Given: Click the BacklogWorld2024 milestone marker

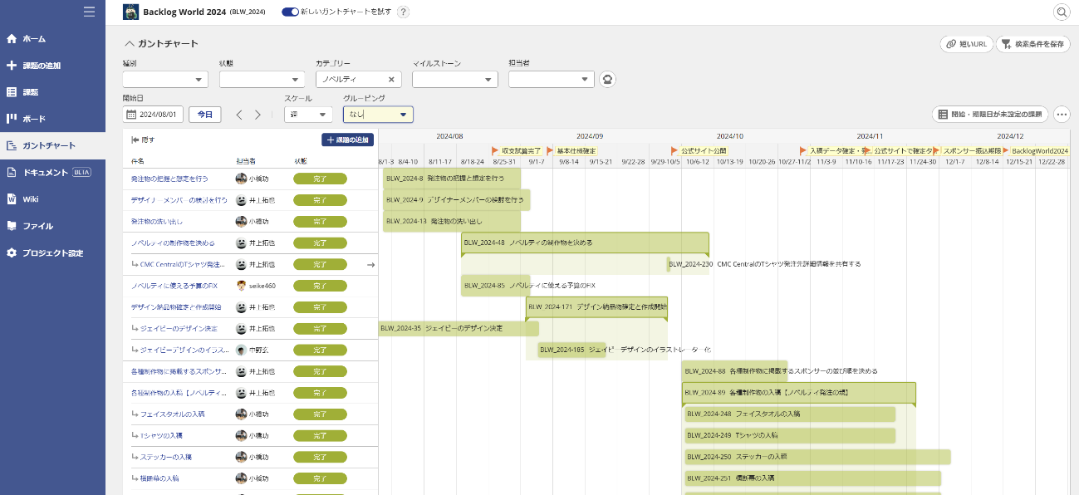Looking at the screenshot, I should point(1036,151).
